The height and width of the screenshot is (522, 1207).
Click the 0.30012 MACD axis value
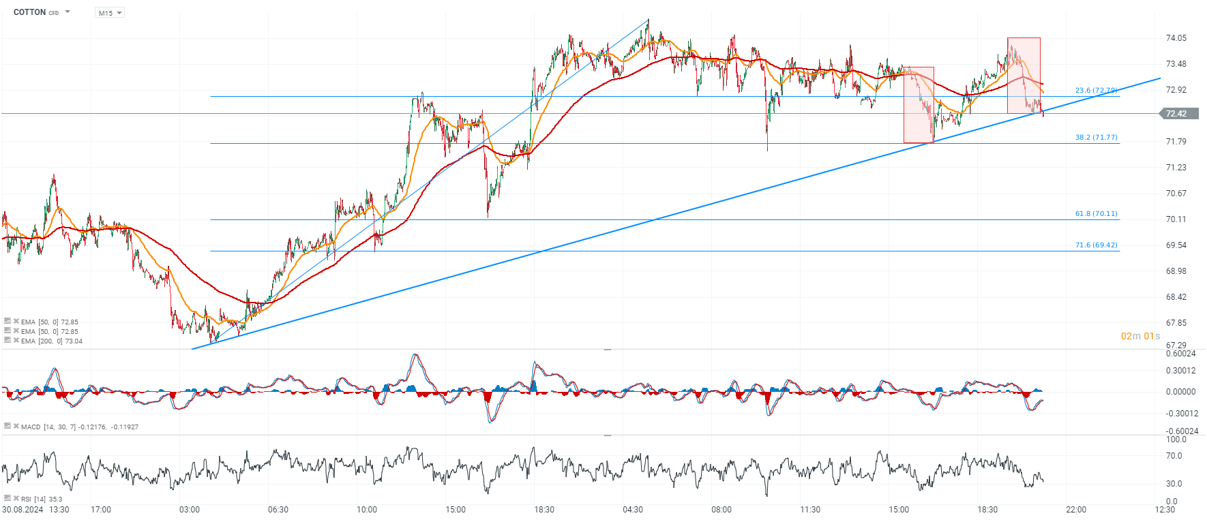(1180, 371)
